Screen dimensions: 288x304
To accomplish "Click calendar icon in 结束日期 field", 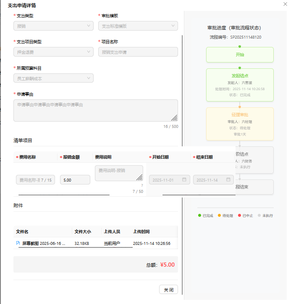I will pos(228,179).
